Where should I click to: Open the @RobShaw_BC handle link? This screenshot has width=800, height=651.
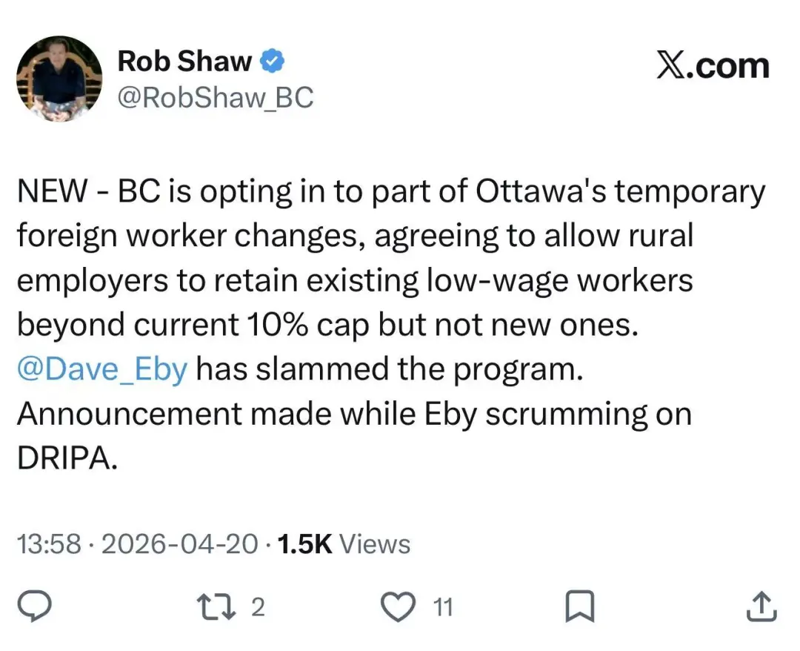215,97
